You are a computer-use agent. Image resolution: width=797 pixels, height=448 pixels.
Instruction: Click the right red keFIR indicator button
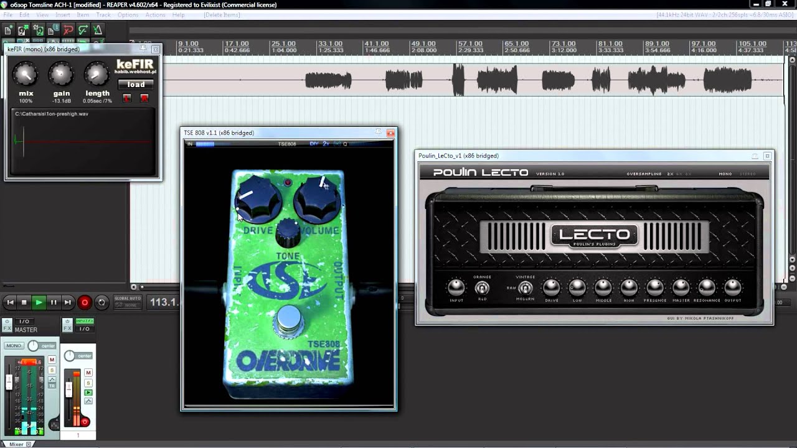144,98
